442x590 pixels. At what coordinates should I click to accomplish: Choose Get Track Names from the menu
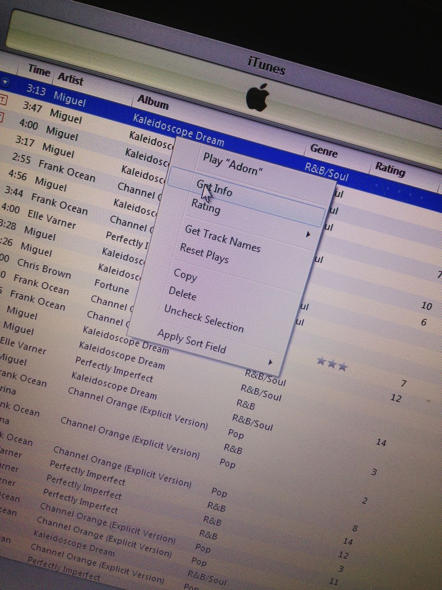point(223,238)
